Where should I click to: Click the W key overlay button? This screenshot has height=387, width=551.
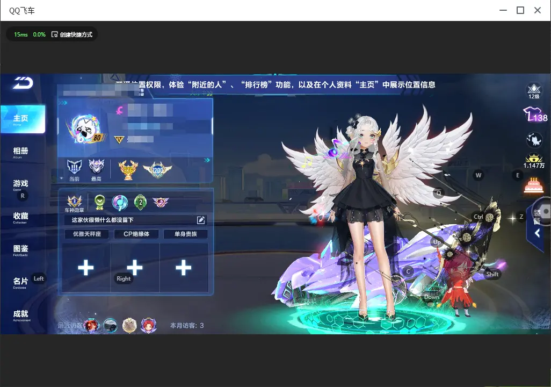(x=479, y=175)
